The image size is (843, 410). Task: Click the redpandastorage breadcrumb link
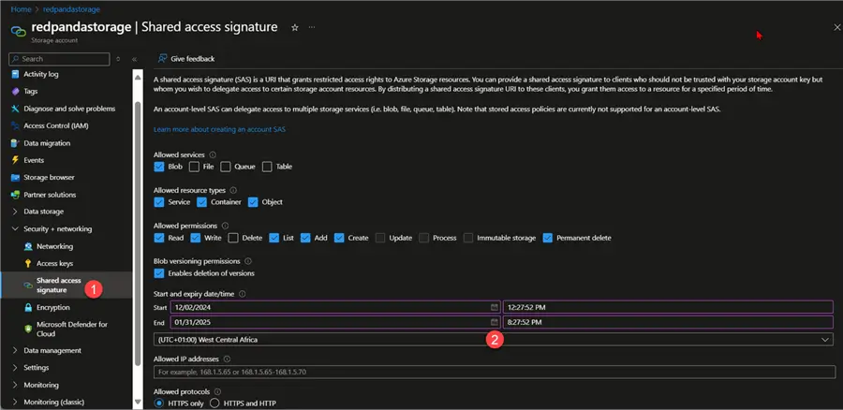(70, 9)
